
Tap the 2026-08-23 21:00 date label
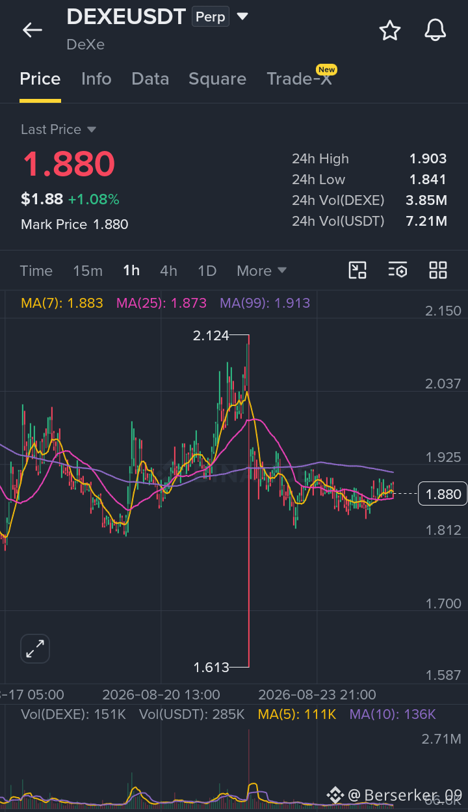click(x=317, y=694)
